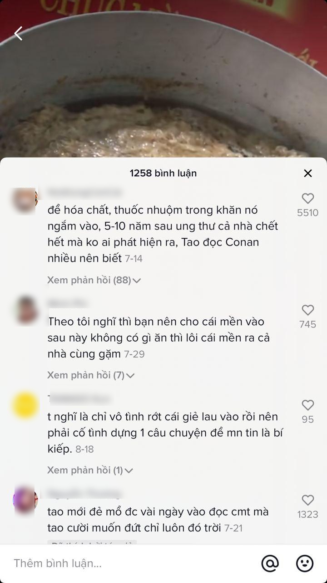Screen dimensions: 327x583
Task: Focus the Thêm bình luận input field
Action: [132, 563]
